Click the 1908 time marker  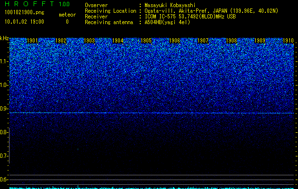pos(231,41)
